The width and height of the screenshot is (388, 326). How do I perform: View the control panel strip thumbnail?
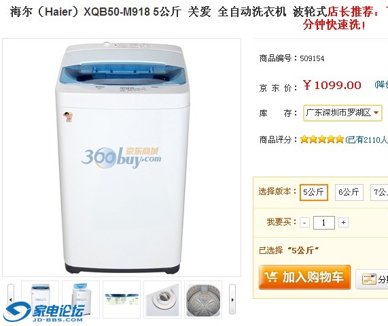click(x=122, y=300)
